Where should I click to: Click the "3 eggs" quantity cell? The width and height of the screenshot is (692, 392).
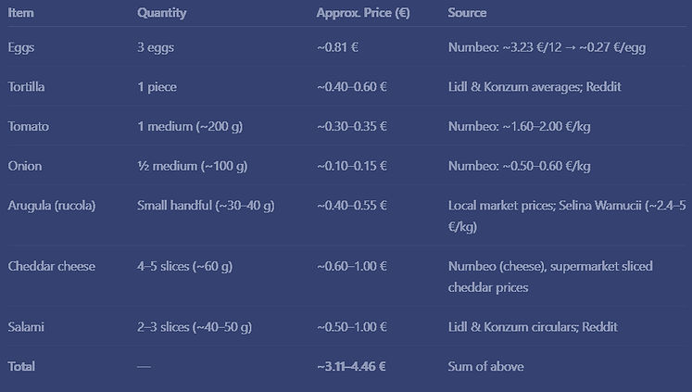coord(156,46)
